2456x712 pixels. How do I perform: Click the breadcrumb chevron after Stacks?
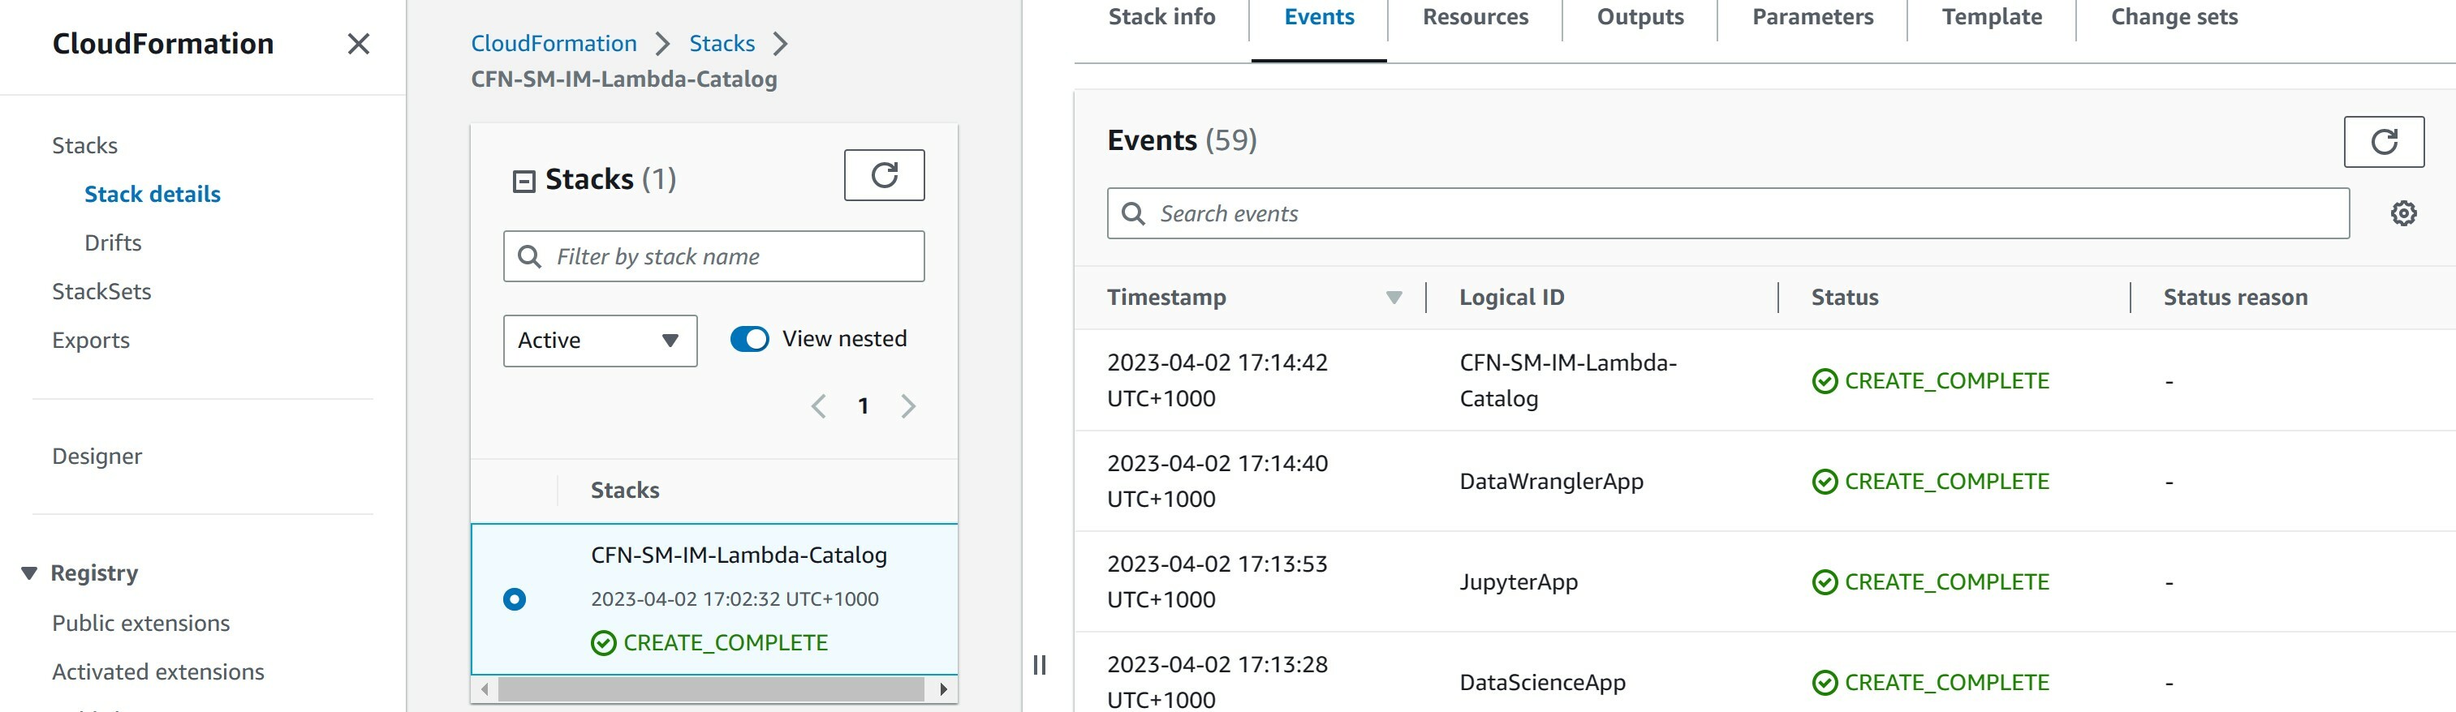(x=780, y=44)
